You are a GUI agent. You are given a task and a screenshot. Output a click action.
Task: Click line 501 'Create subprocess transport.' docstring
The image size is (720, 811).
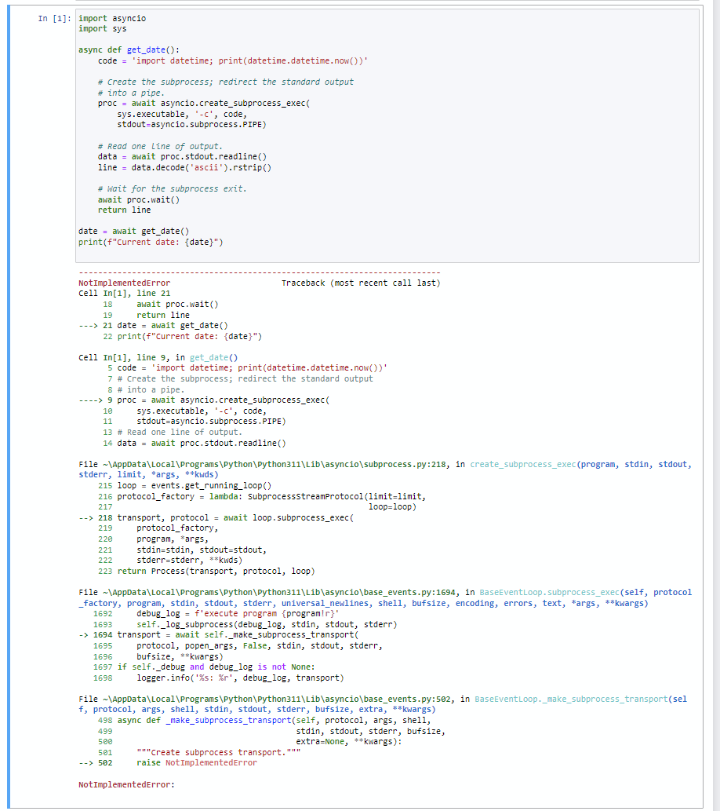tap(199, 753)
